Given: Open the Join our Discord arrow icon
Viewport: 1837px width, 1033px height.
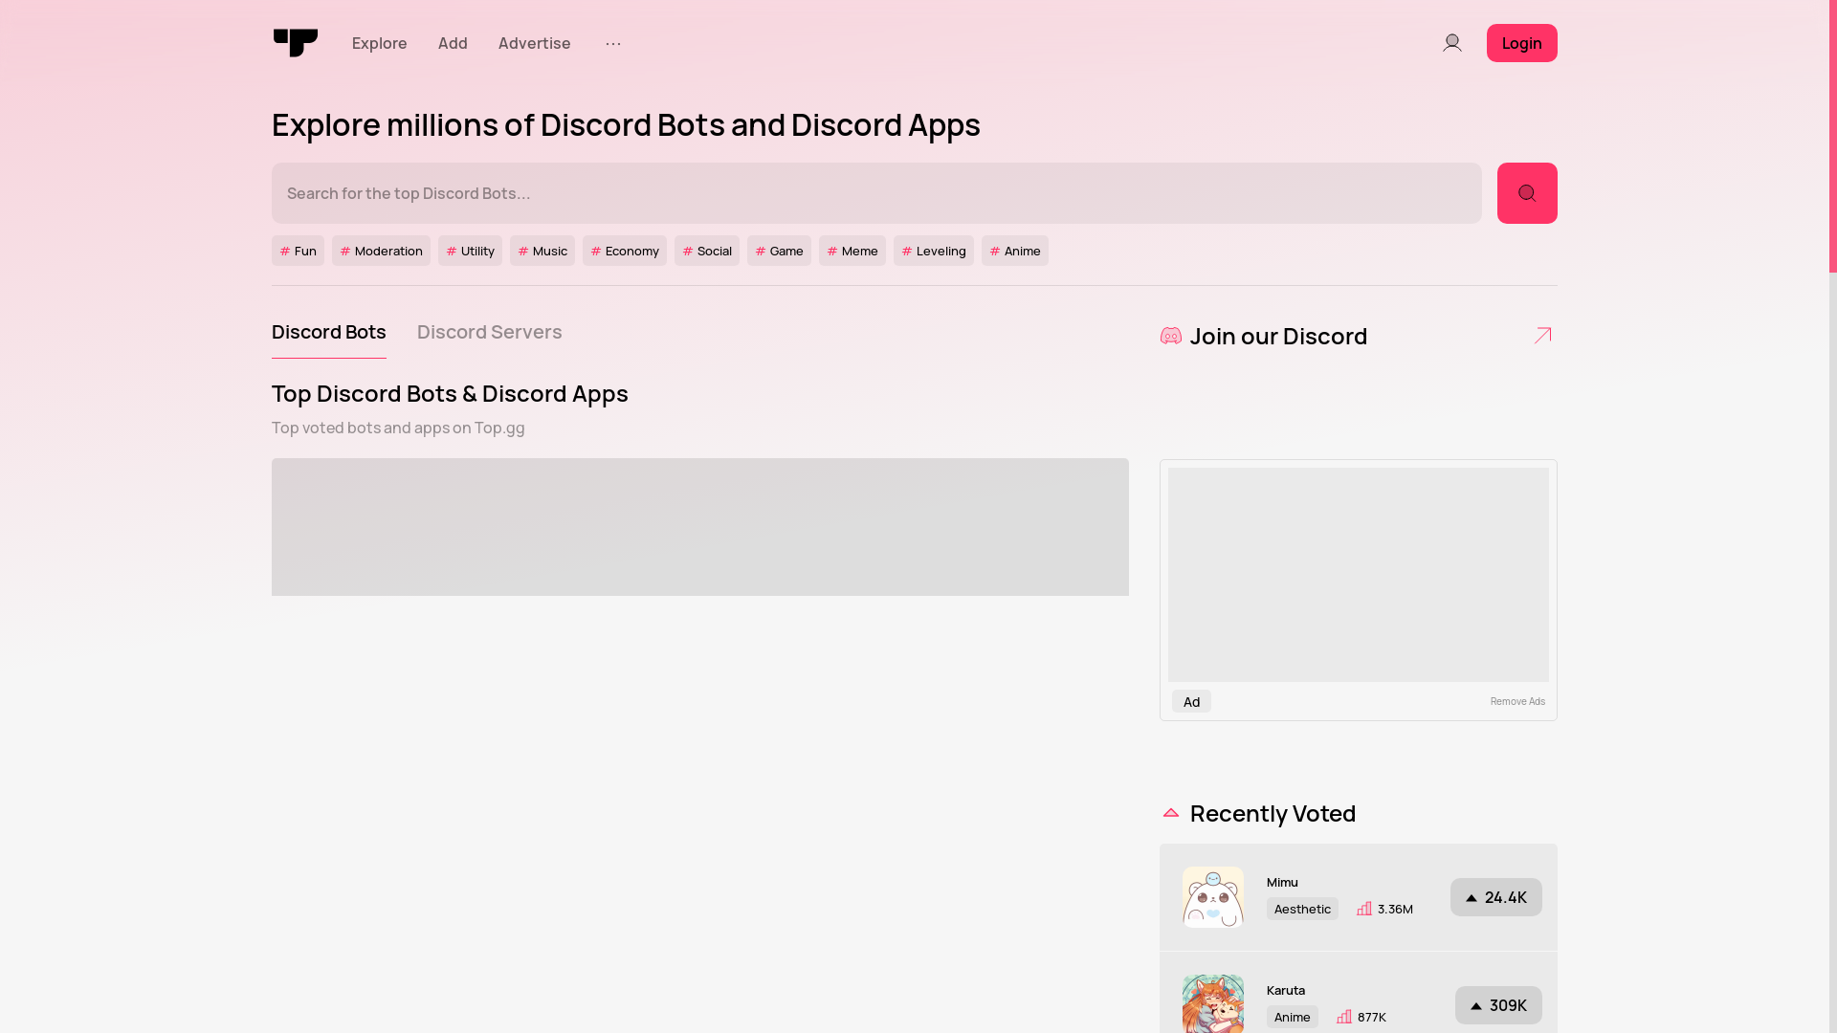Looking at the screenshot, I should click(1542, 336).
